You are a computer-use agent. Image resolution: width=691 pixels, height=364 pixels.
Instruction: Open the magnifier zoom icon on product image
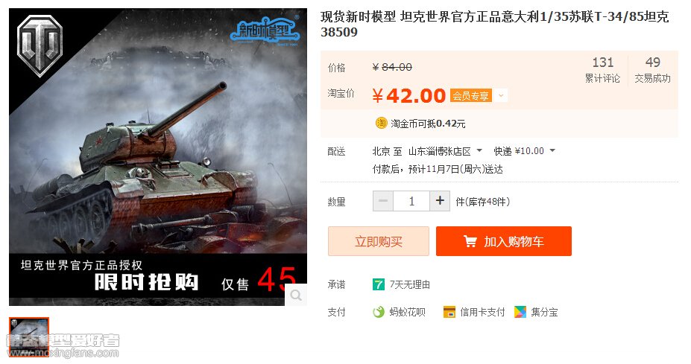(x=296, y=295)
